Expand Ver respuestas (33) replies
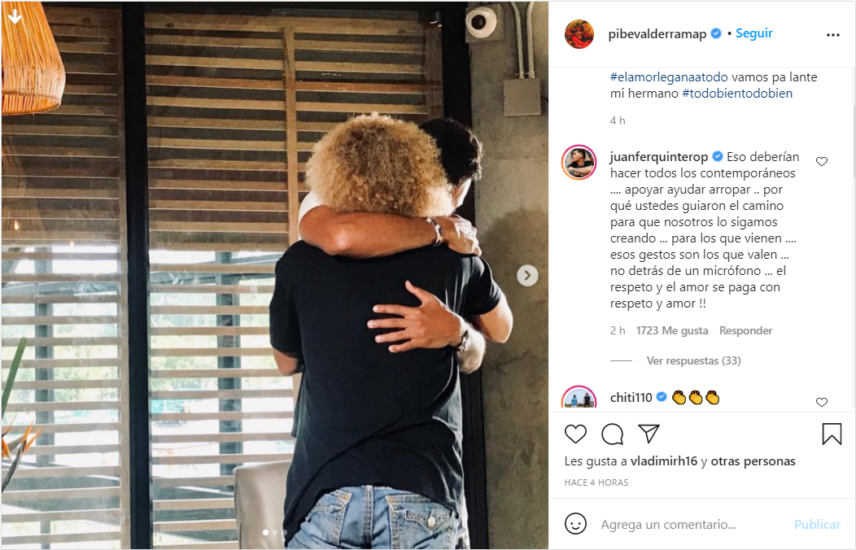 pos(693,360)
